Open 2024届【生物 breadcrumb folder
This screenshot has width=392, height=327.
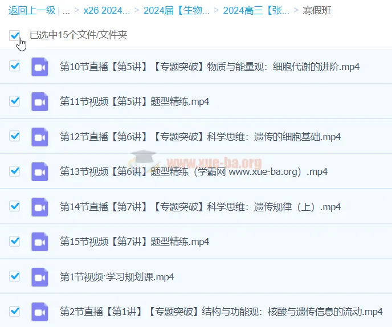tap(176, 10)
